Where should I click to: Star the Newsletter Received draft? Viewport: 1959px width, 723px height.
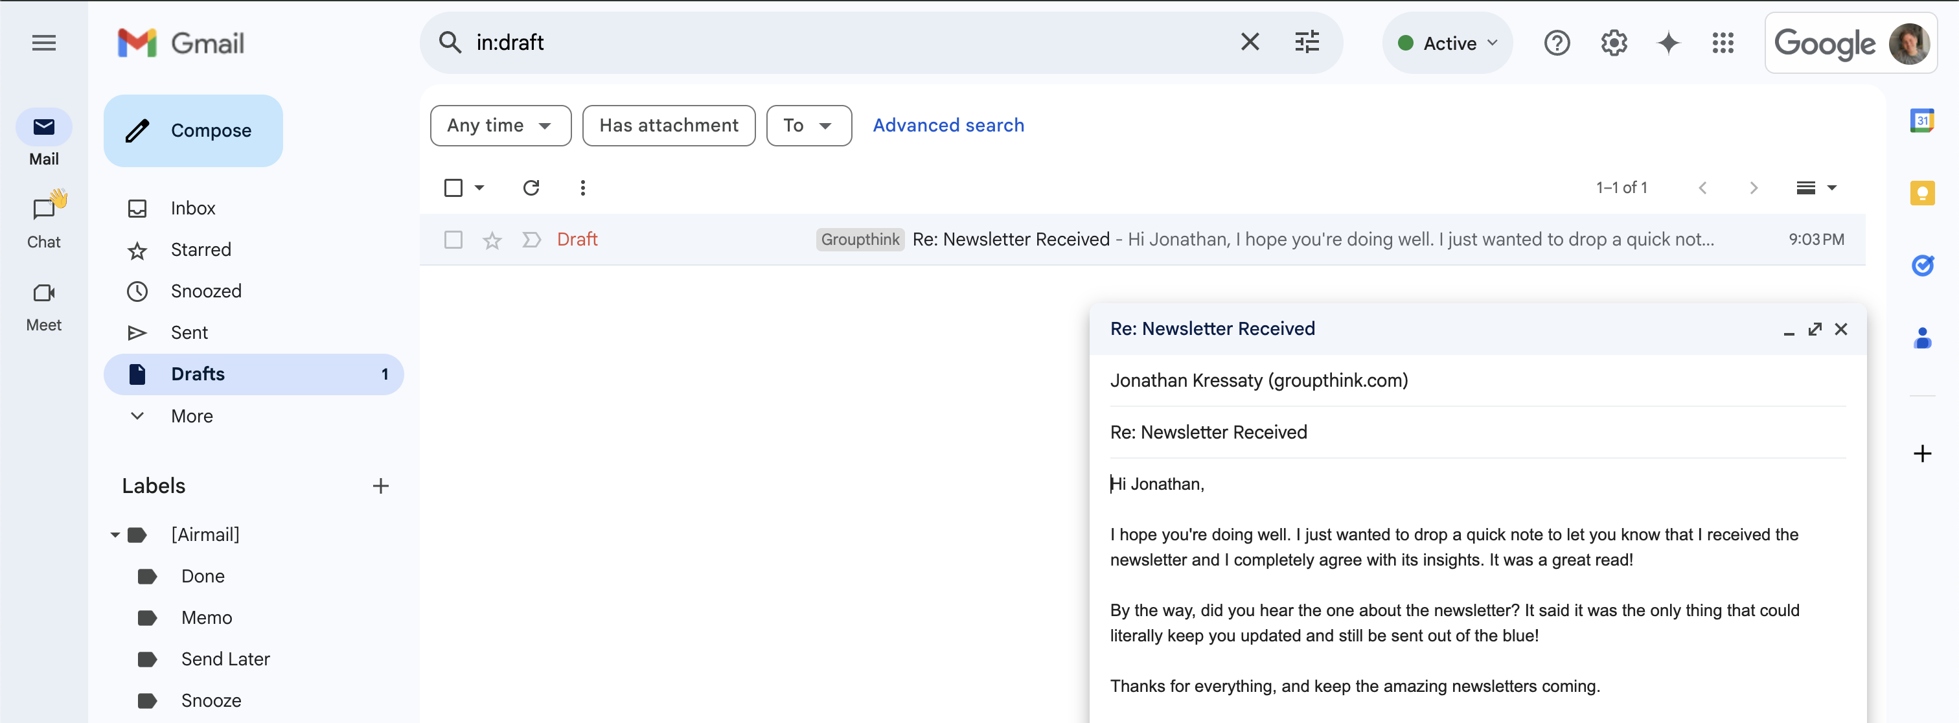[x=492, y=240]
